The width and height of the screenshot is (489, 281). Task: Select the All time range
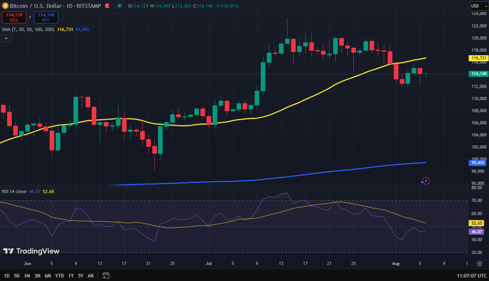pos(90,276)
